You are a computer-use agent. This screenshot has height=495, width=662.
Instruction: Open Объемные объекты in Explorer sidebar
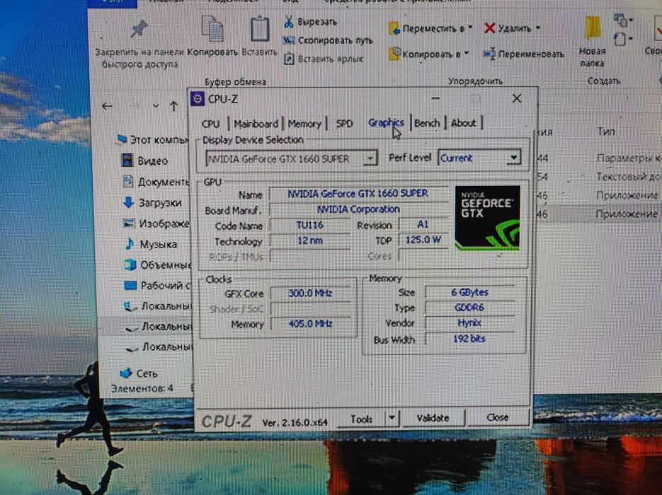157,264
